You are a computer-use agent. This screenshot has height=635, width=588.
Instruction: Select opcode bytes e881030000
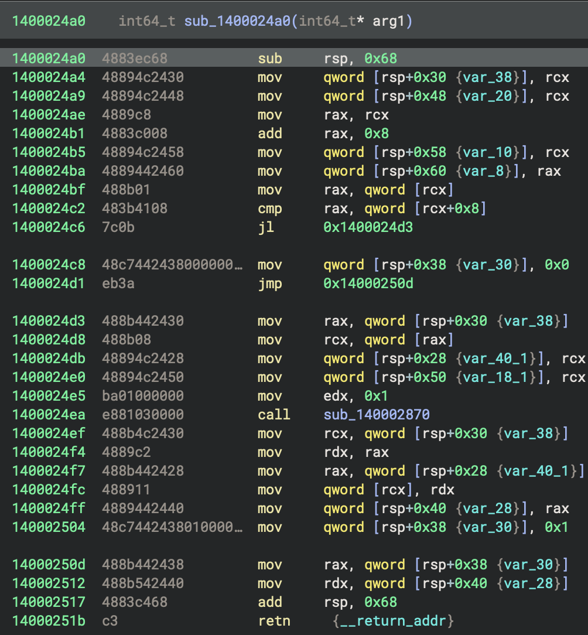pos(142,415)
